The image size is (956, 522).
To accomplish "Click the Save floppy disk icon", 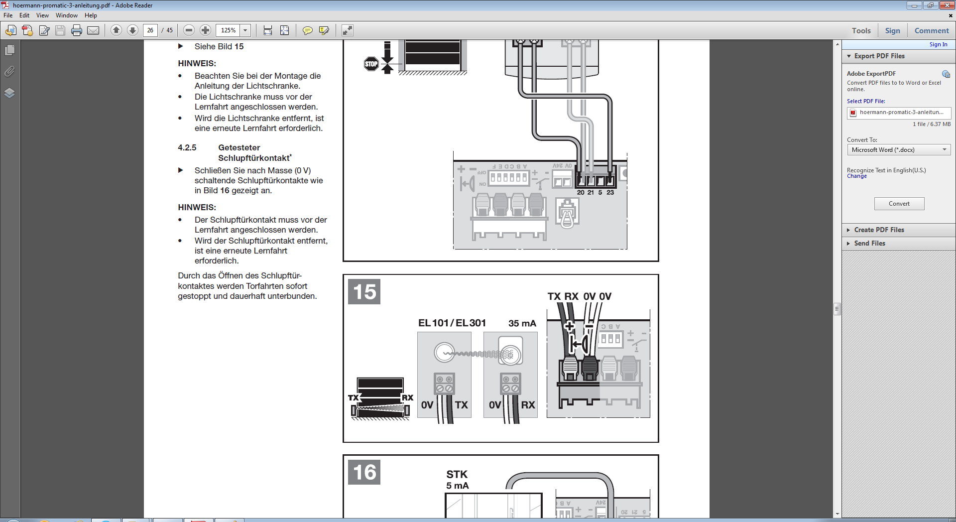I will coord(60,30).
